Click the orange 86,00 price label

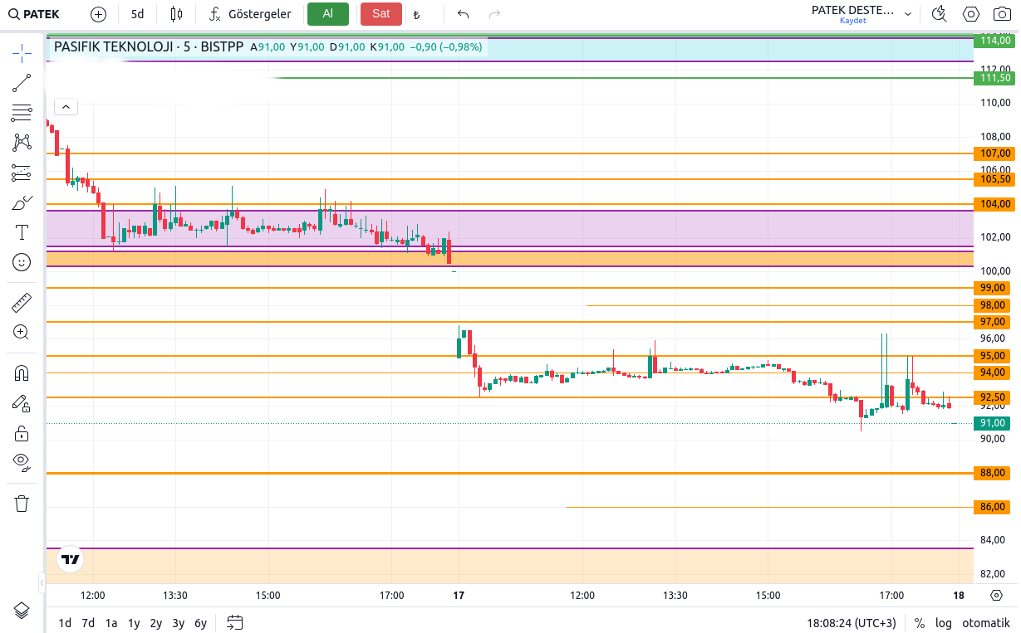994,507
